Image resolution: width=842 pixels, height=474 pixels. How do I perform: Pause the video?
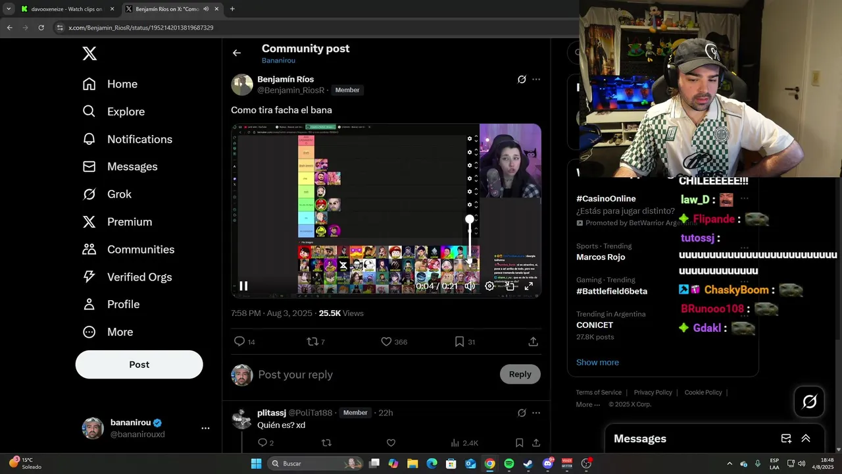pos(243,286)
